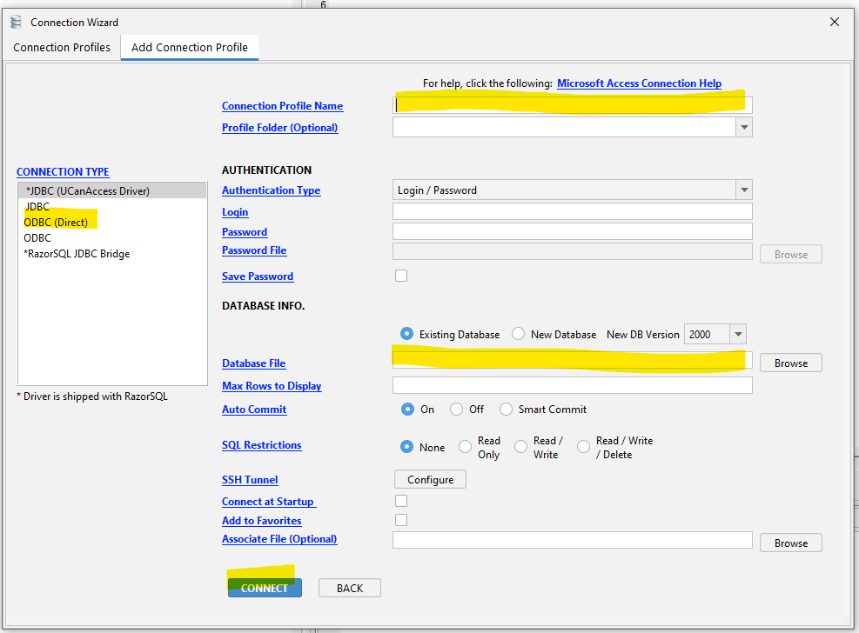This screenshot has width=859, height=633.
Task: Set Auto Commit to Off
Action: [x=456, y=410]
